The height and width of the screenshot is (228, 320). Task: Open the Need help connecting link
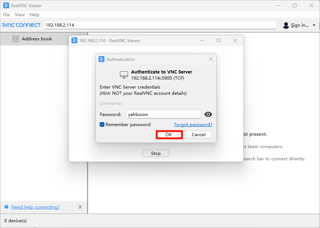[x=35, y=207]
